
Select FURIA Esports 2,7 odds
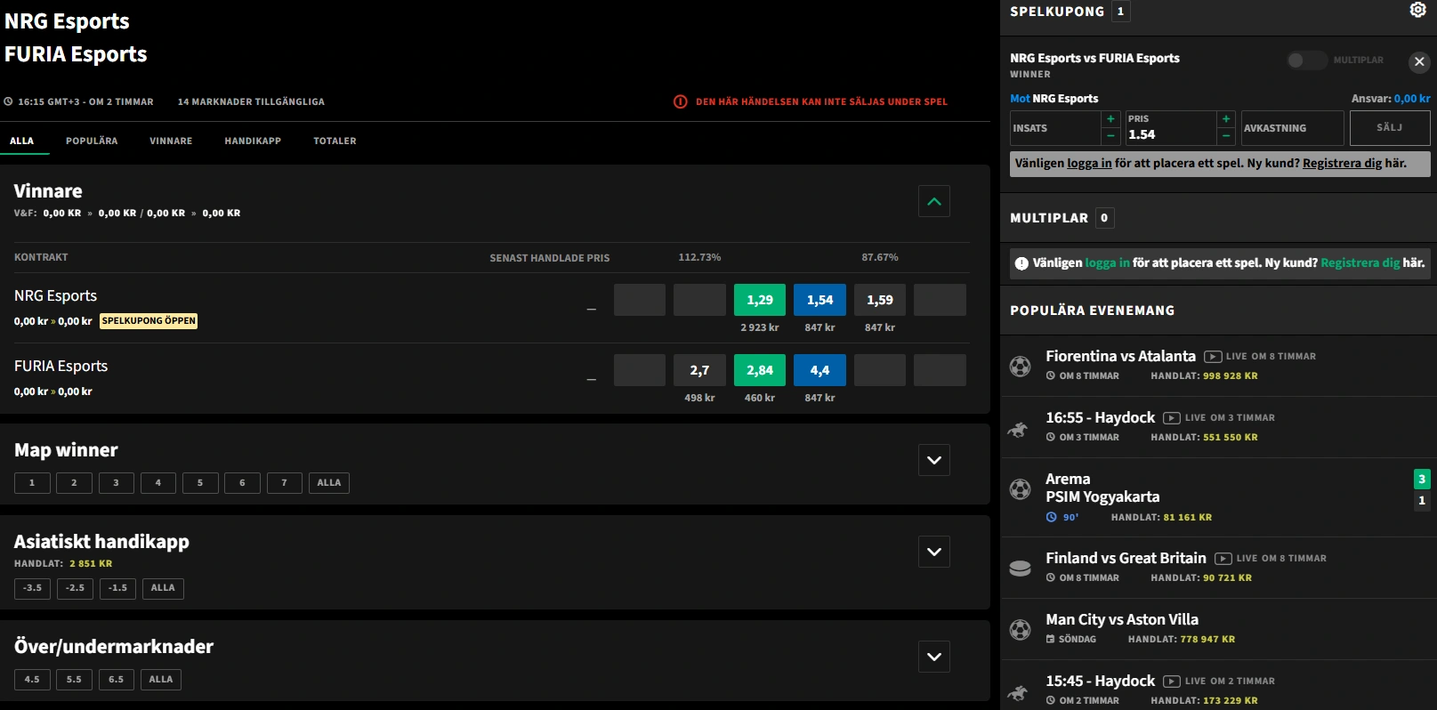coord(699,370)
